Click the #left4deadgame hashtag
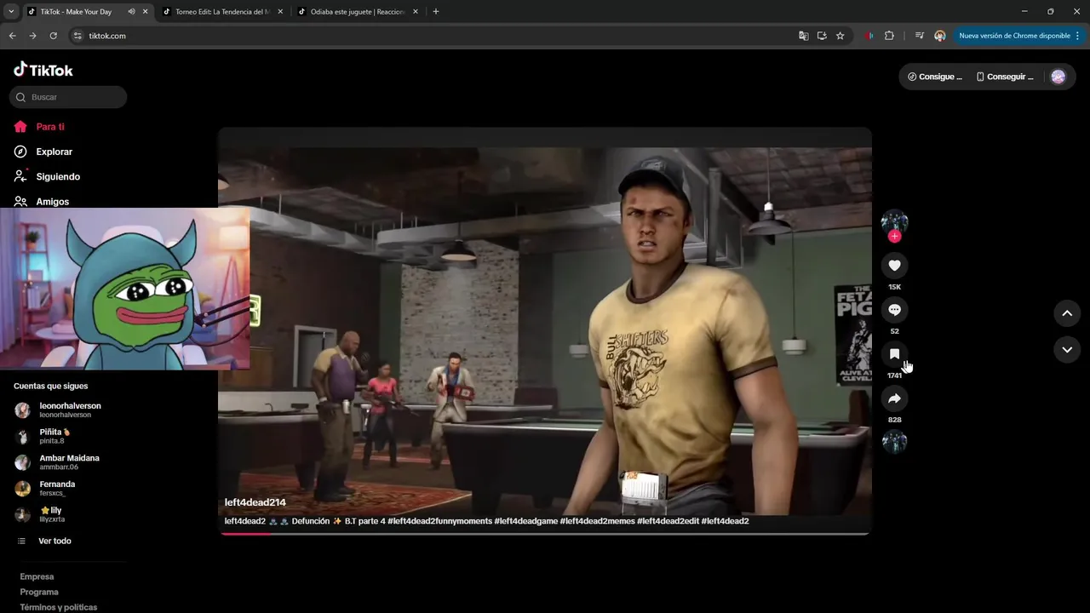Viewport: 1090px width, 613px height. pyautogui.click(x=525, y=521)
